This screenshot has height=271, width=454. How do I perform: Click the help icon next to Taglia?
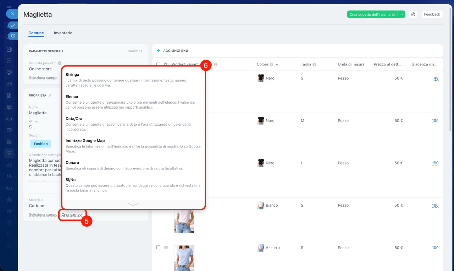click(x=314, y=65)
